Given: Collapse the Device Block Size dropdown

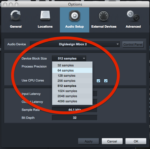Looking at the screenshot, I should tap(69, 58).
